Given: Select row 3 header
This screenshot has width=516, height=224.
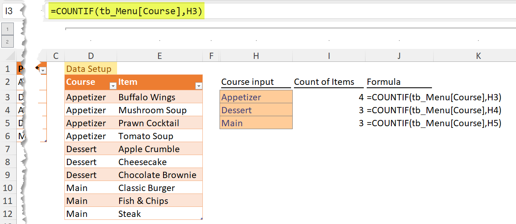Looking at the screenshot, I should [x=8, y=97].
